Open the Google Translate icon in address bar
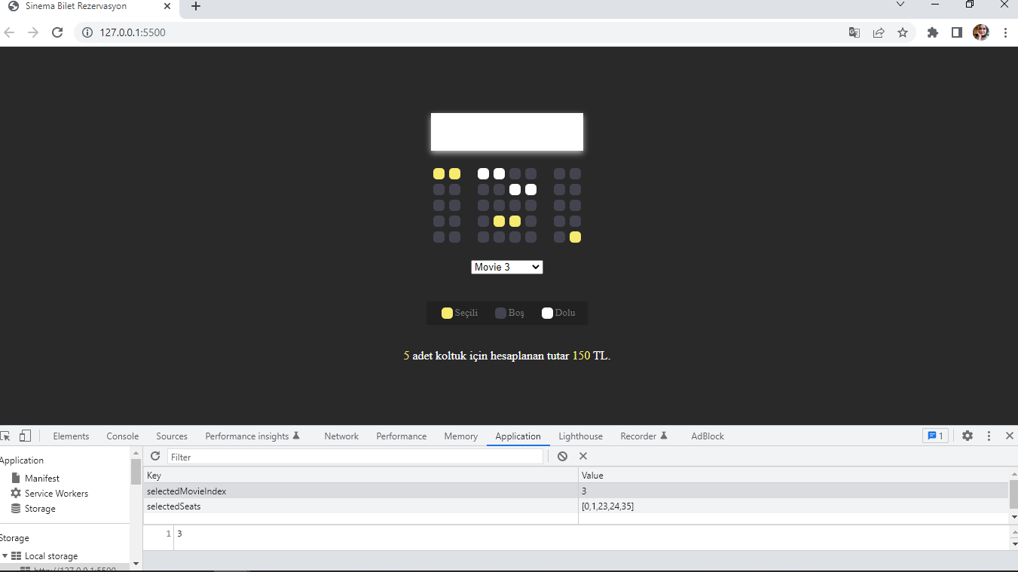 coord(854,32)
